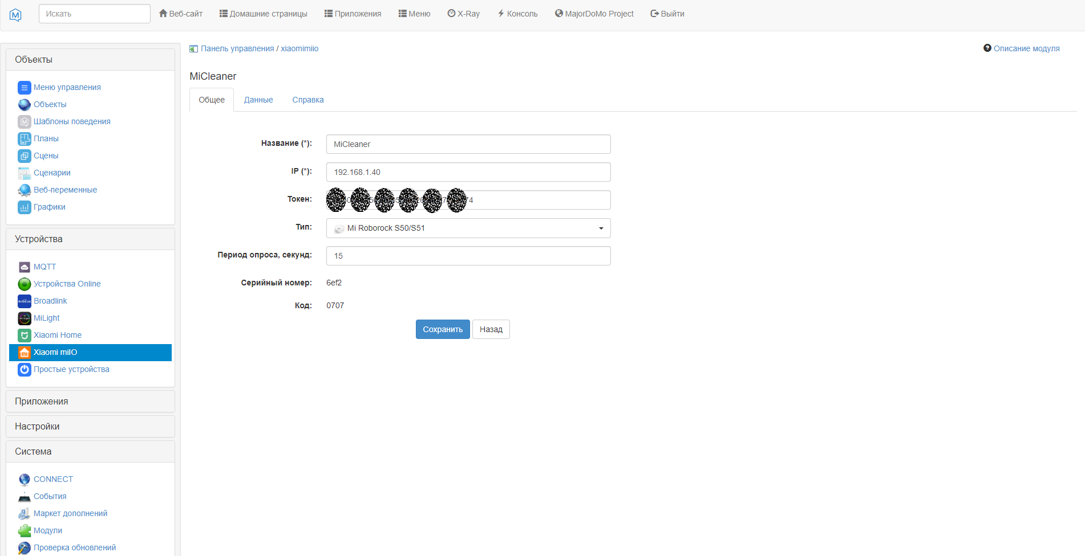Click the Проверка обновлений icon
Image resolution: width=1085 pixels, height=556 pixels.
24,548
